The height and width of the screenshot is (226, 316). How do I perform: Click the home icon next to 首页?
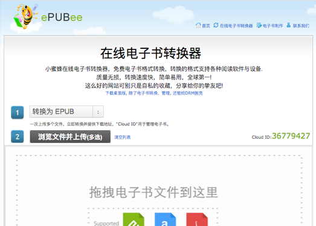tap(198, 25)
